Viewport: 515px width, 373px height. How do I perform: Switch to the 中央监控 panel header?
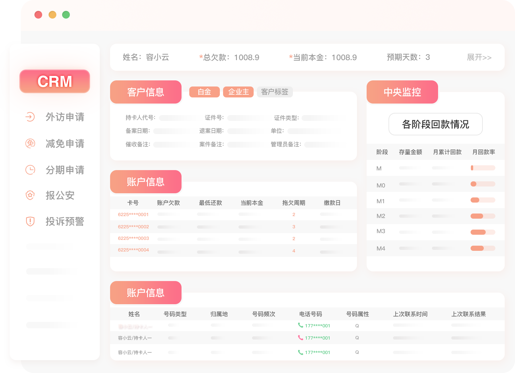(x=402, y=92)
